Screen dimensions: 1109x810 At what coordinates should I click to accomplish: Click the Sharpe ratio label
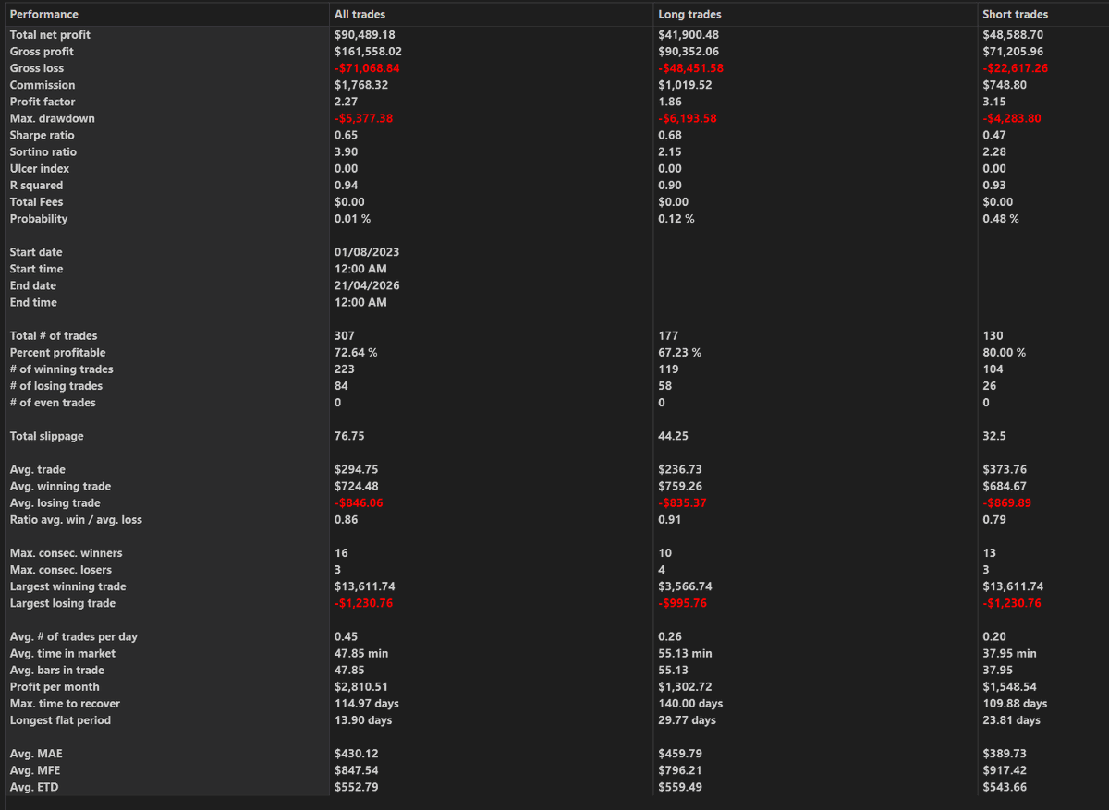[42, 135]
